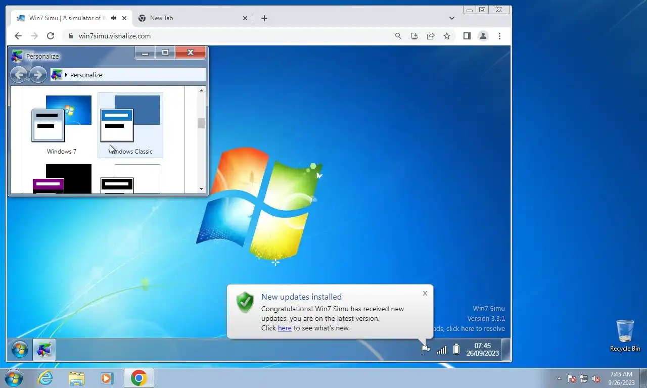The width and height of the screenshot is (647, 388).
Task: Bookmark this page with the star icon
Action: 447,36
